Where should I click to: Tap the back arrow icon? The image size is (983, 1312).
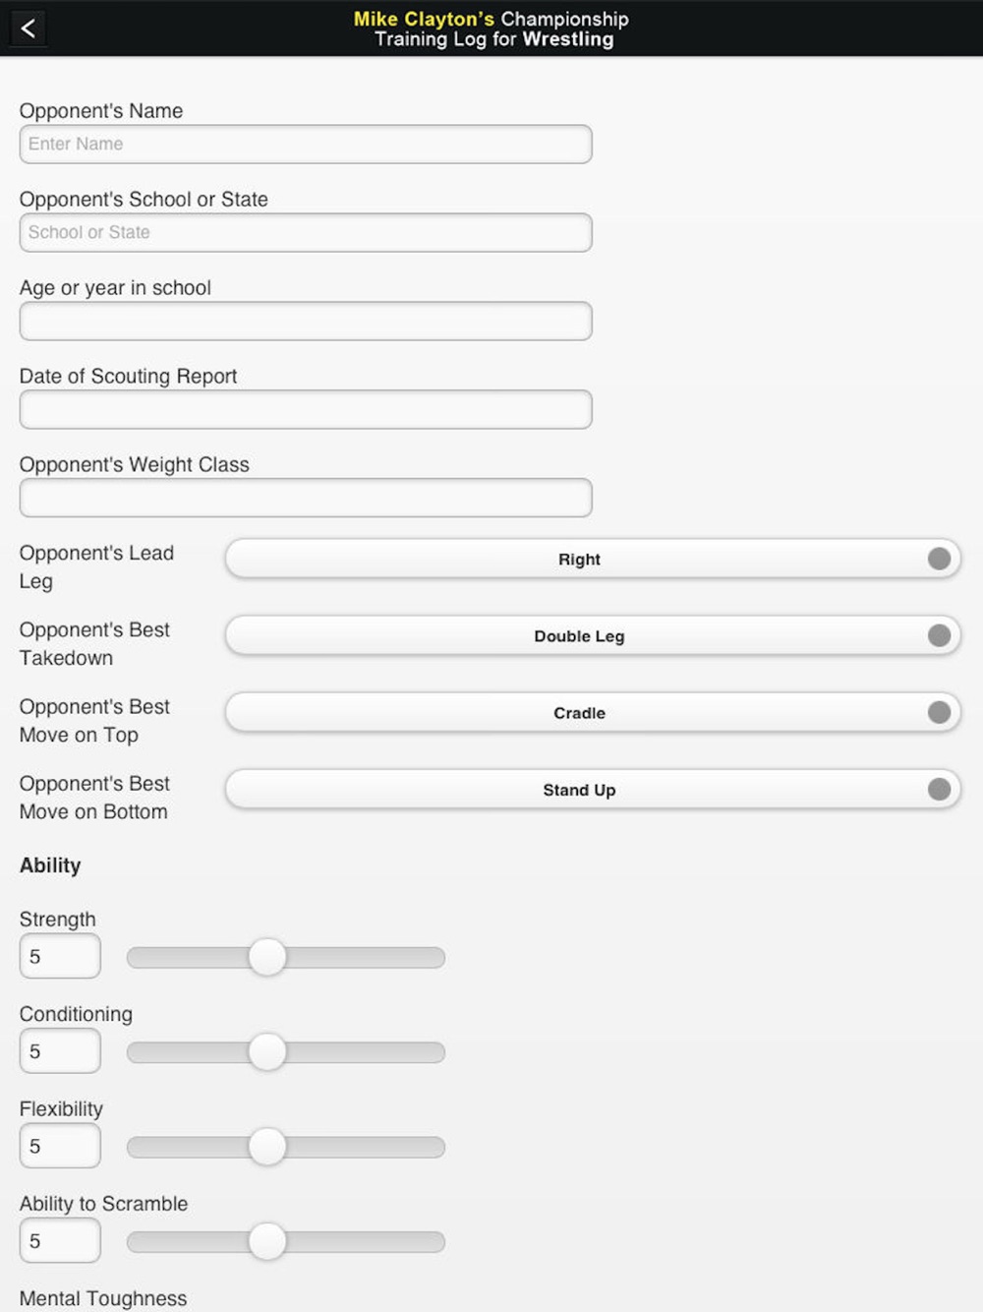pos(29,28)
